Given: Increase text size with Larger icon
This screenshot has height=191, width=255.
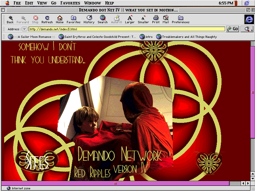Looking at the screenshot, I should 130,18.
